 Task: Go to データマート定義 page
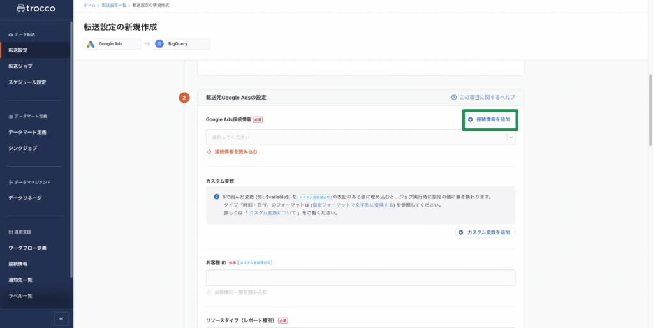click(x=27, y=132)
